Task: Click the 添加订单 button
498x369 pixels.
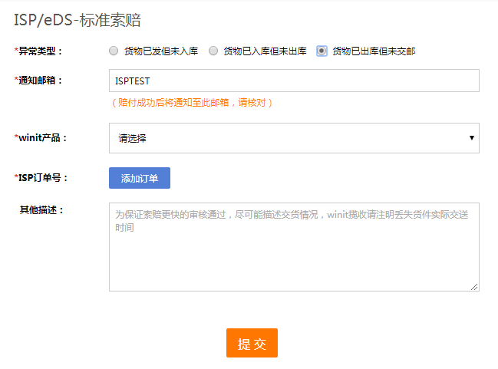Action: tap(140, 178)
